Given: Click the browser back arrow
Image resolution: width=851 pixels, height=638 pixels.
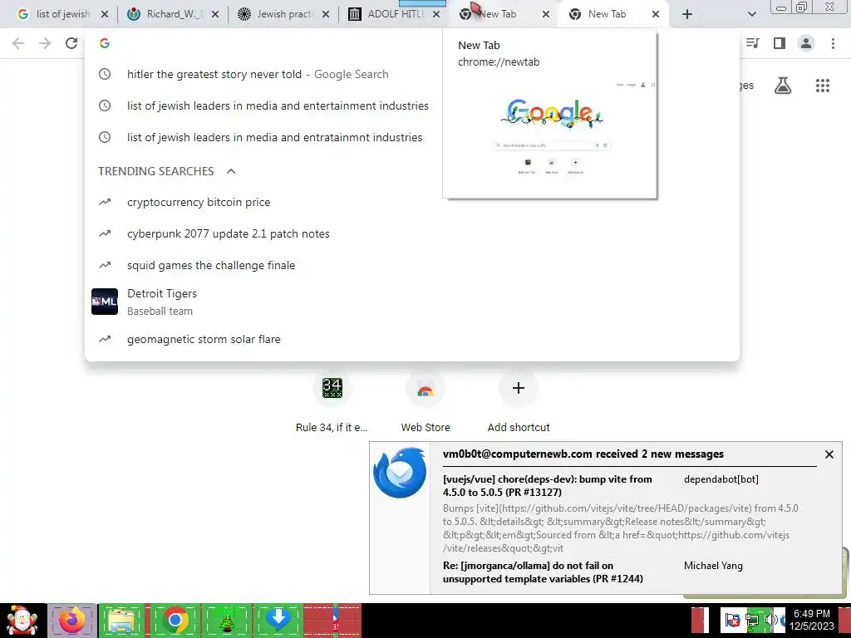Looking at the screenshot, I should [x=18, y=43].
